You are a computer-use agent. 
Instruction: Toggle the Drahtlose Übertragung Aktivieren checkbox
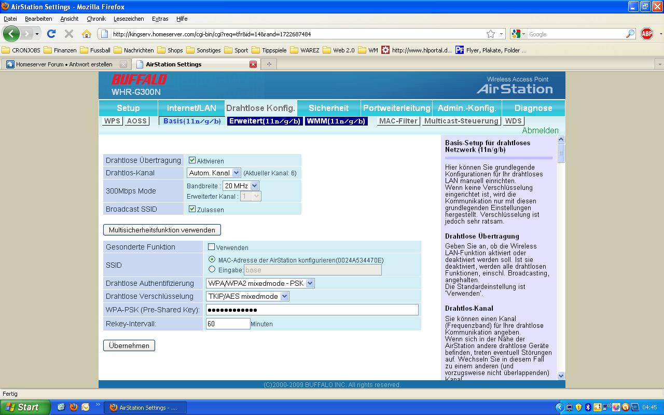pos(192,160)
